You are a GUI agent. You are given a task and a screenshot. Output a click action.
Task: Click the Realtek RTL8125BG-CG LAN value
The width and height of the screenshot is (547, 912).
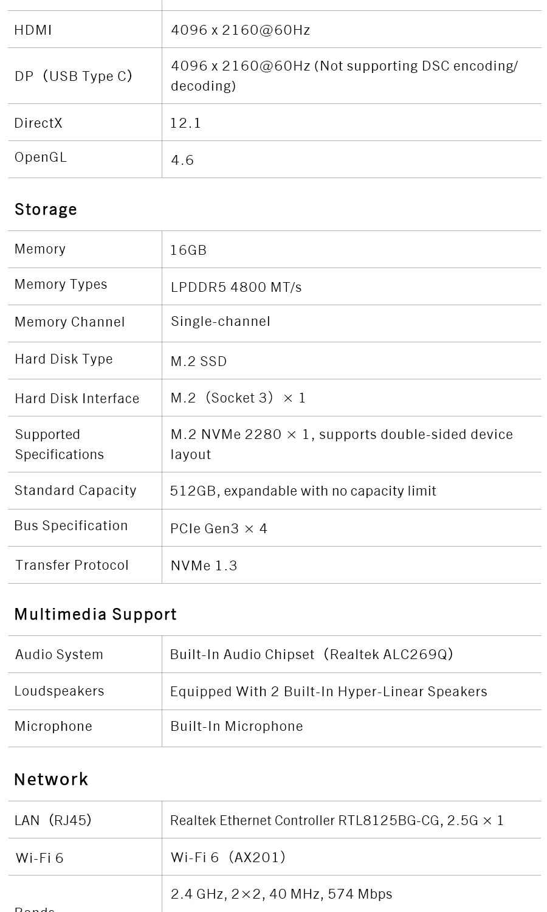click(x=337, y=820)
